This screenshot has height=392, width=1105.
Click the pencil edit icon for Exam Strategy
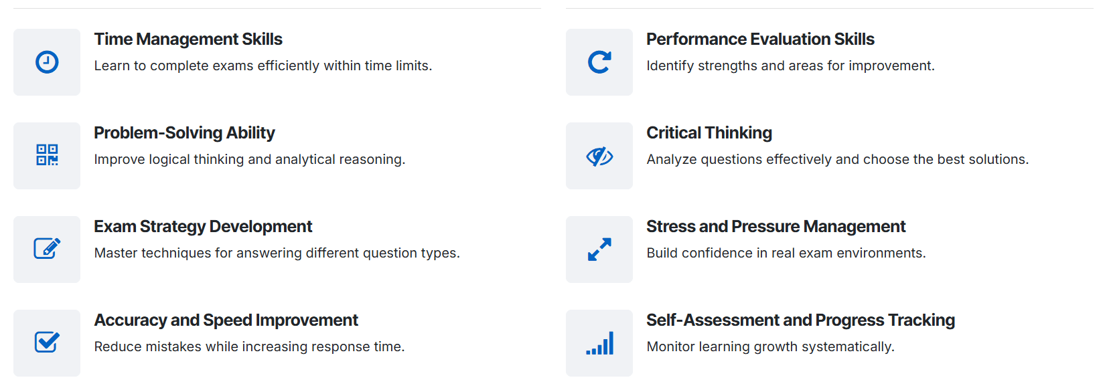tap(47, 249)
